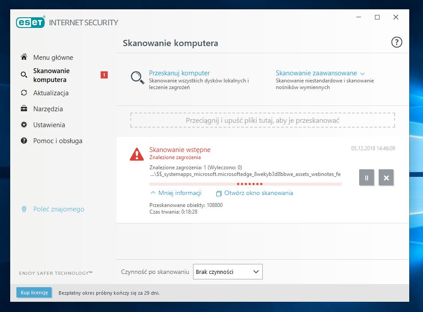Open the Brak czynności dropdown
423x312 pixels.
(228, 272)
